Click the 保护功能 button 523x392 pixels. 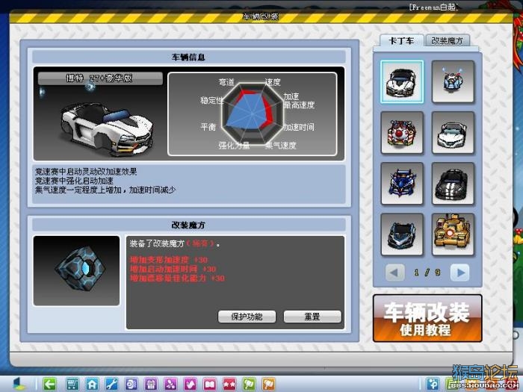[x=247, y=317]
